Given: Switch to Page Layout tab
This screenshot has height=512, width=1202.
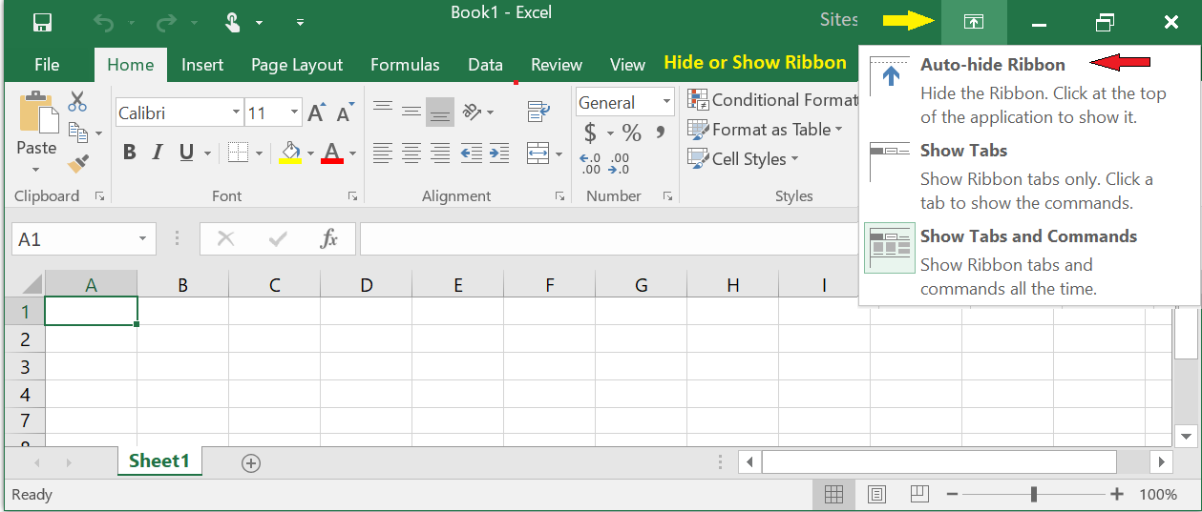Looking at the screenshot, I should coord(297,65).
